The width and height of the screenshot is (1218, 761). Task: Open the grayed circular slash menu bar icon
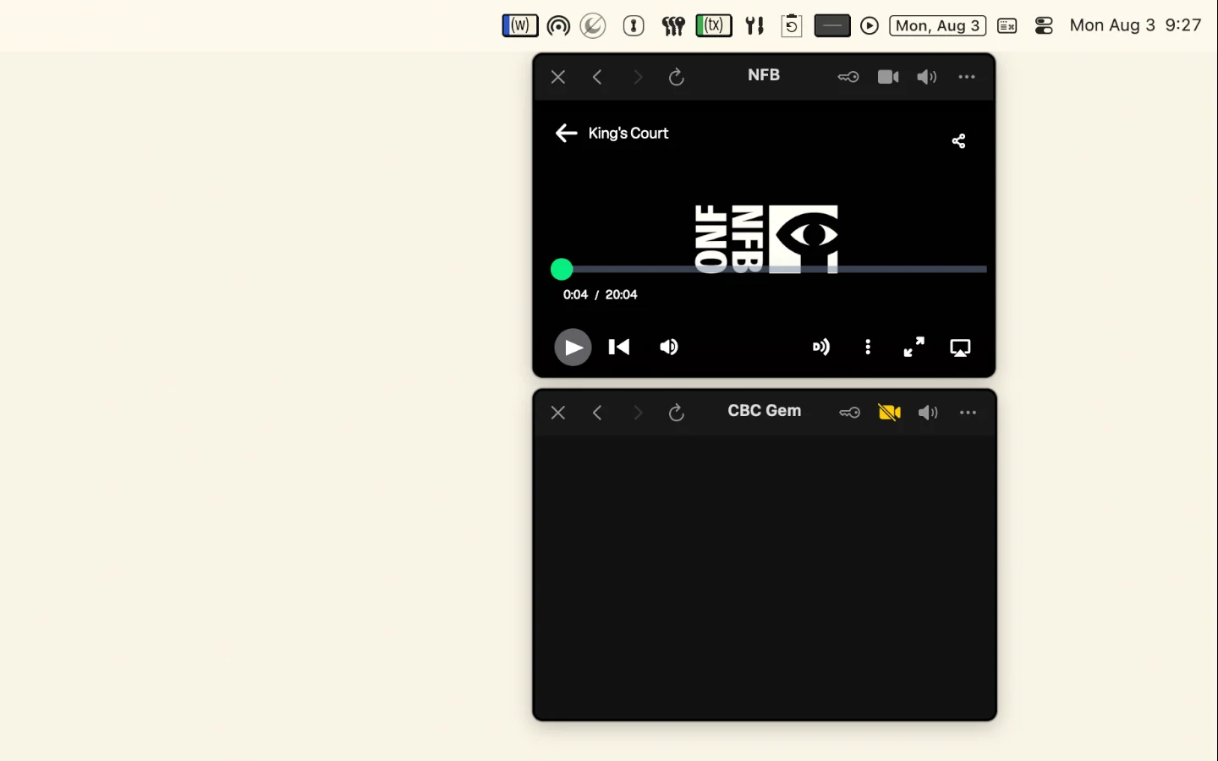click(x=593, y=26)
